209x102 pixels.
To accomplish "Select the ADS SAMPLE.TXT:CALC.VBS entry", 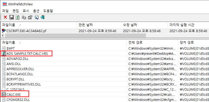I will pyautogui.click(x=27, y=54).
